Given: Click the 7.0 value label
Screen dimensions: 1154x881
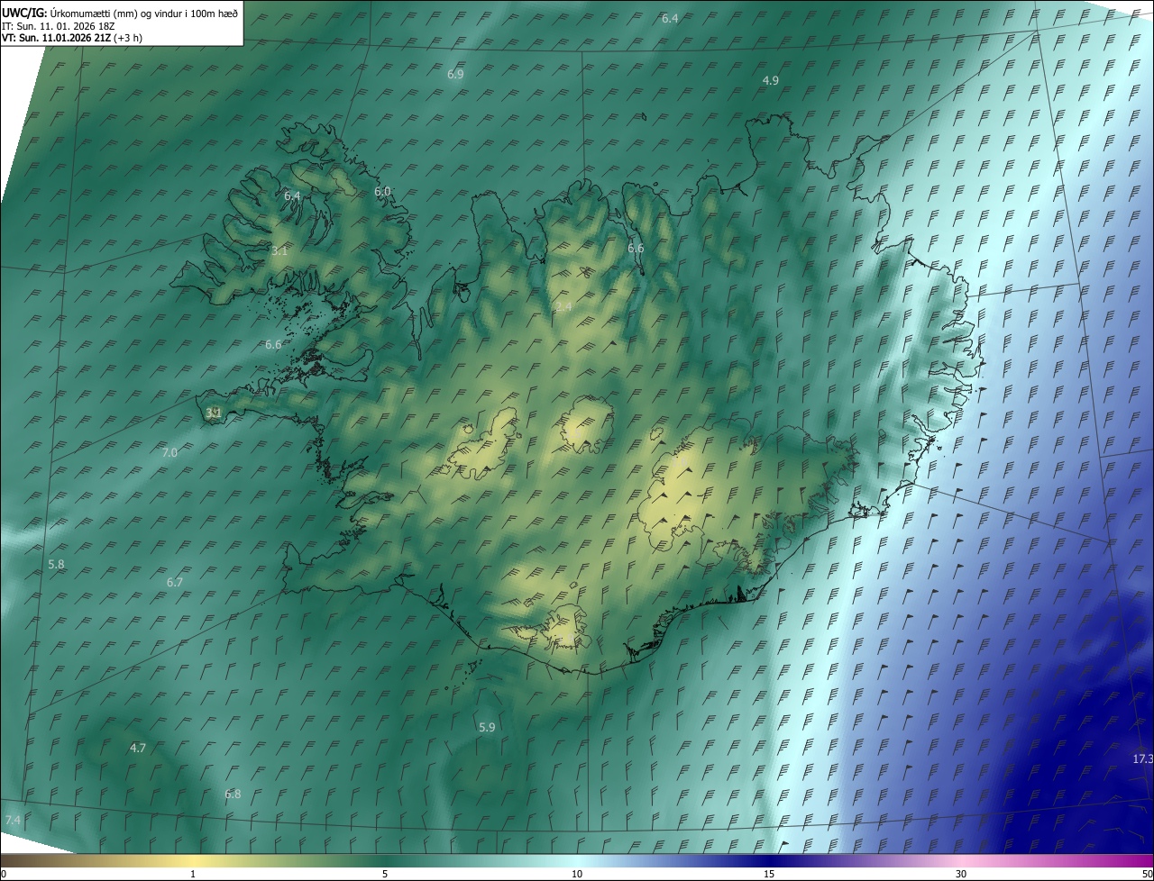Looking at the screenshot, I should [x=169, y=453].
